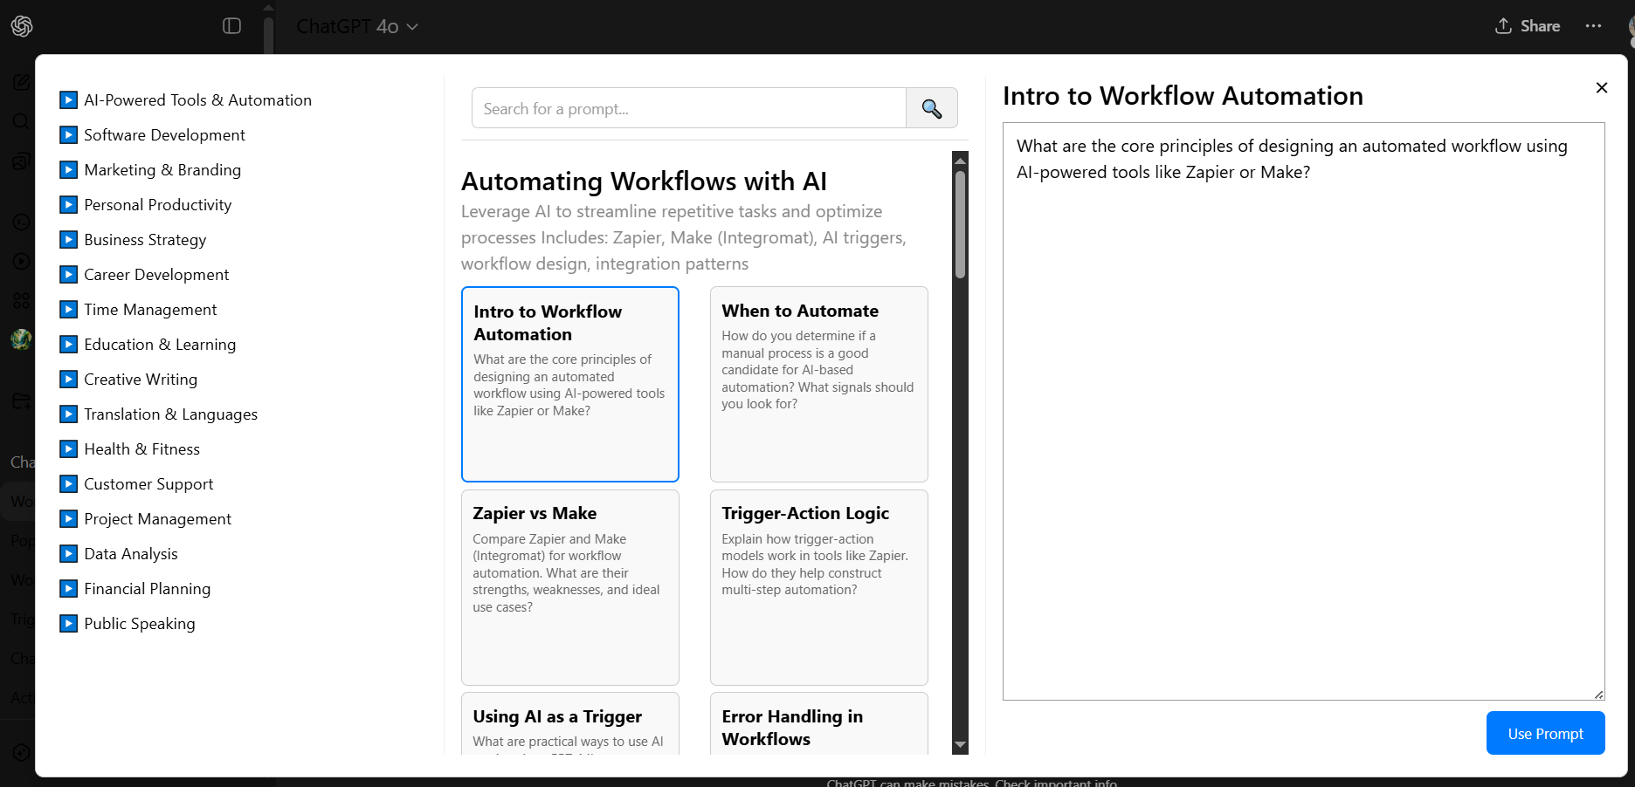This screenshot has height=787, width=1635.
Task: Click the Search for a prompt field
Action: pyautogui.click(x=688, y=108)
